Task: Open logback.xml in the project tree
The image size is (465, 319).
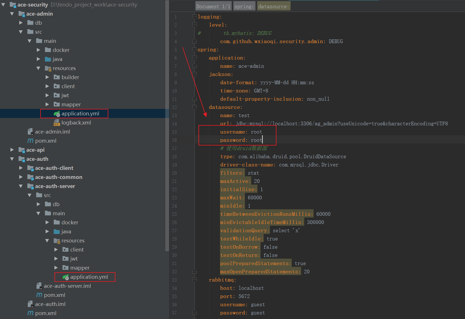Action: (76, 123)
